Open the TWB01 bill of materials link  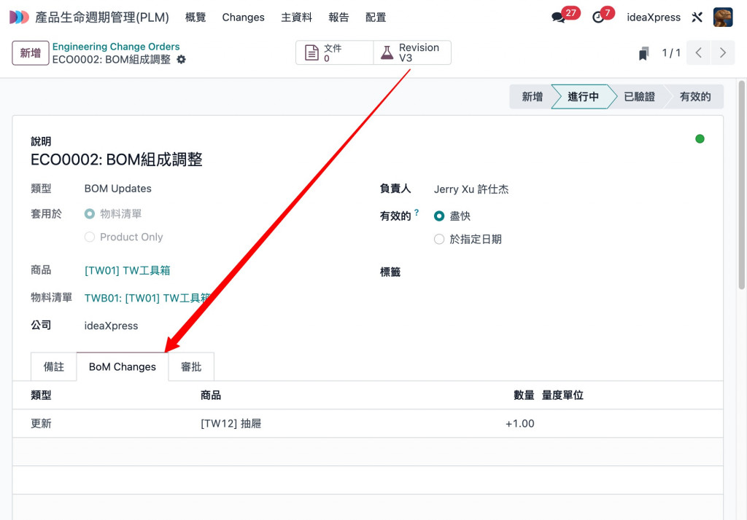(x=147, y=299)
